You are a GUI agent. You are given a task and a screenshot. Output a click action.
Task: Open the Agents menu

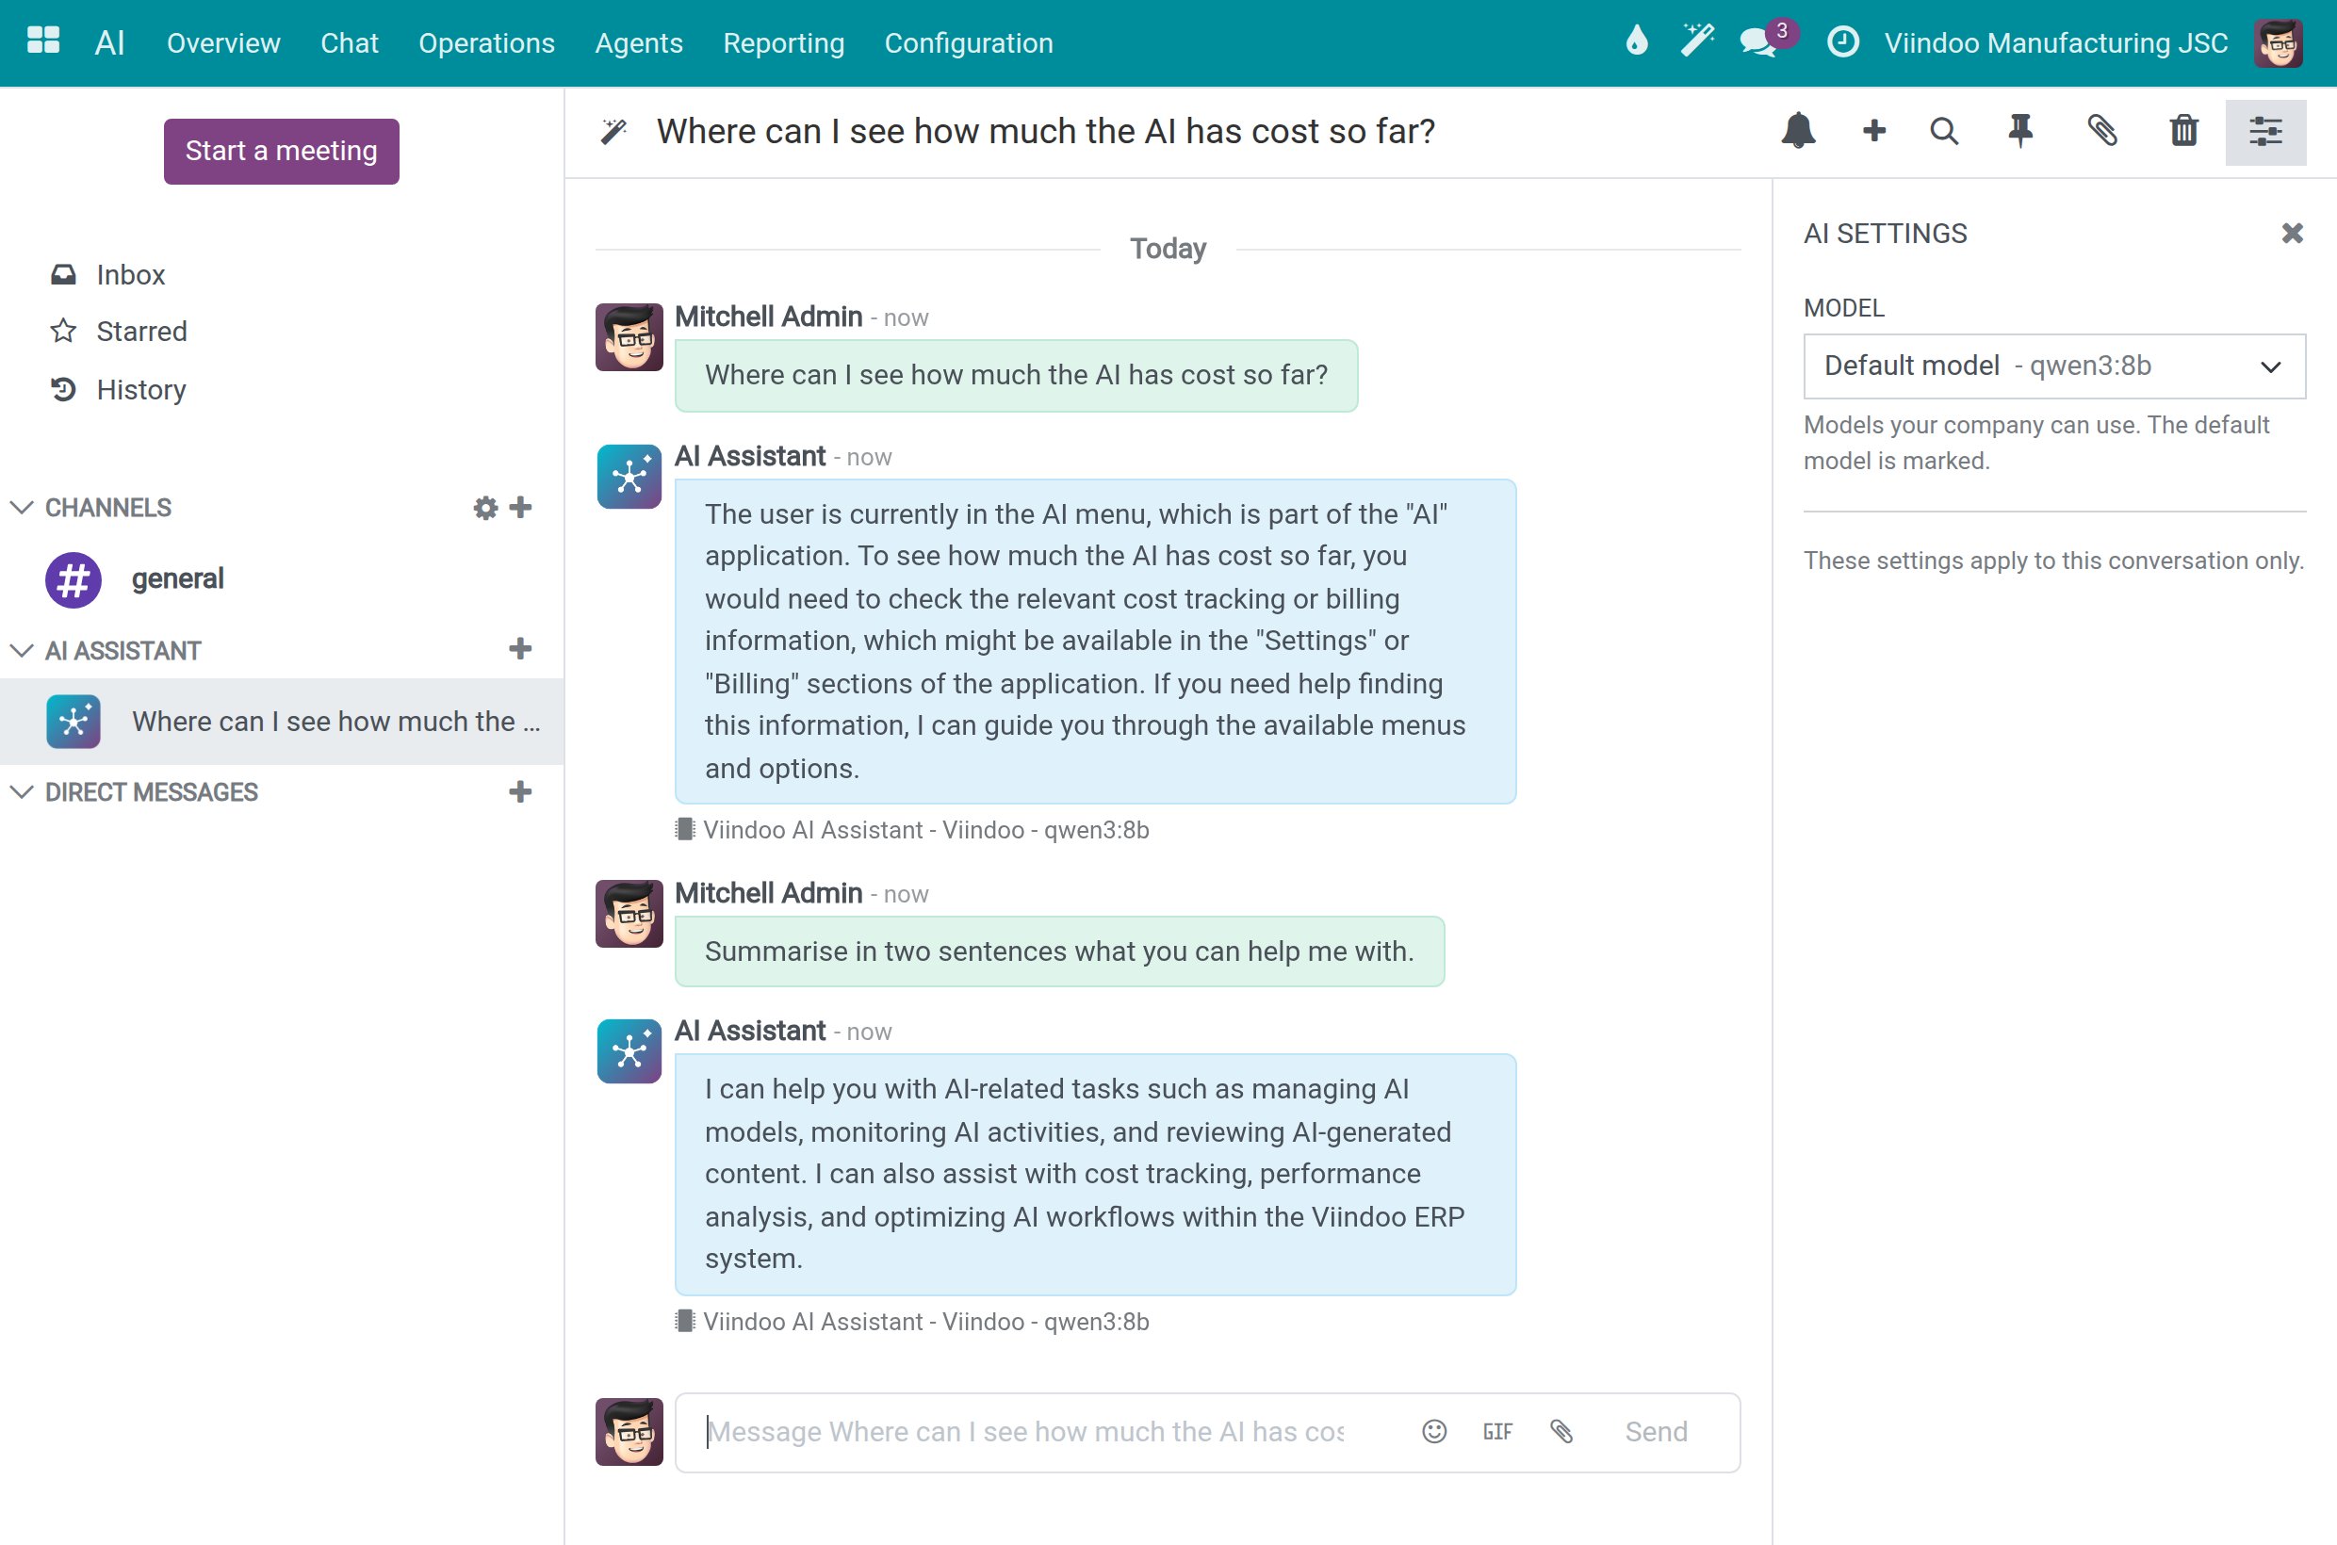[639, 43]
